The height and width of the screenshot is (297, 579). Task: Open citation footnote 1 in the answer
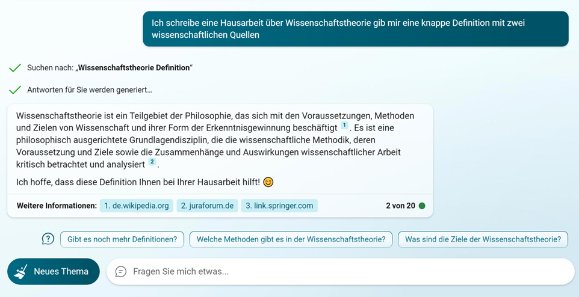tap(344, 126)
